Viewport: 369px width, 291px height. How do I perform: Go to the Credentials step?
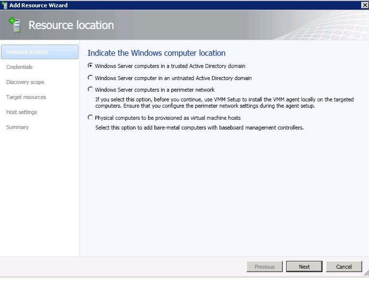coord(19,67)
